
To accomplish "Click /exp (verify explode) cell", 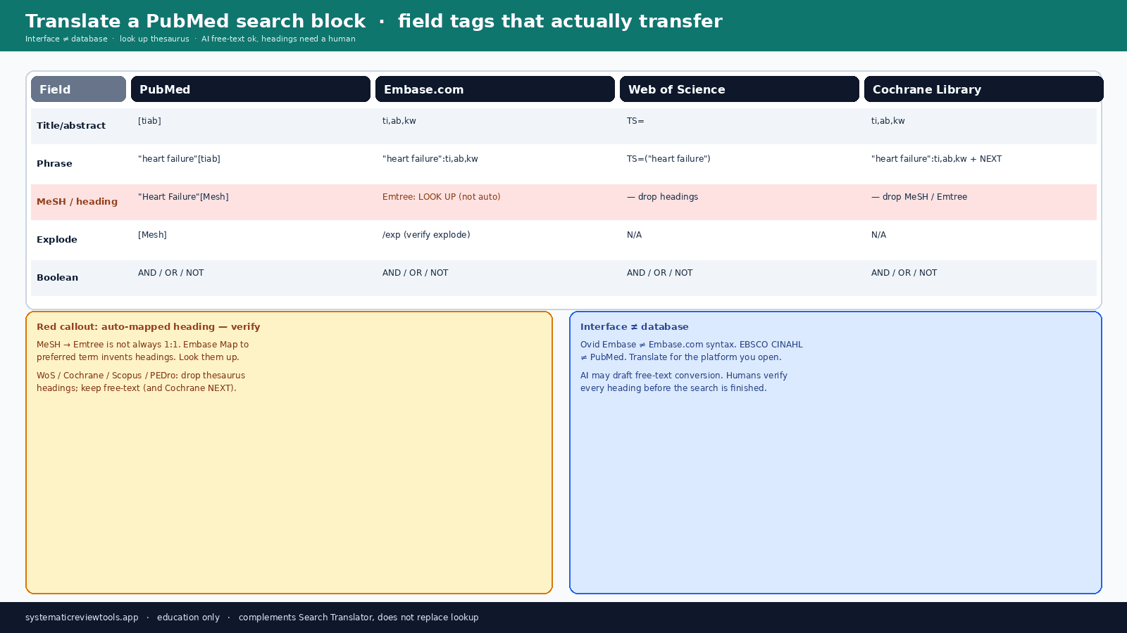I will click(426, 235).
